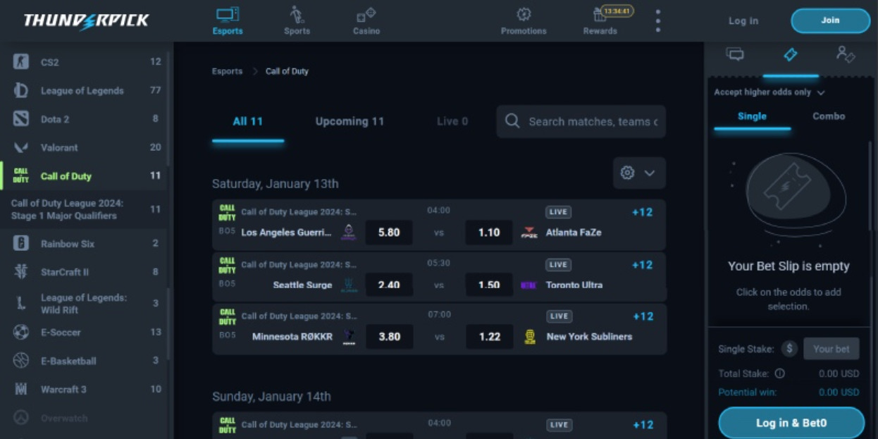Open the Rewards gift icon
This screenshot has height=439, width=878.
[600, 16]
